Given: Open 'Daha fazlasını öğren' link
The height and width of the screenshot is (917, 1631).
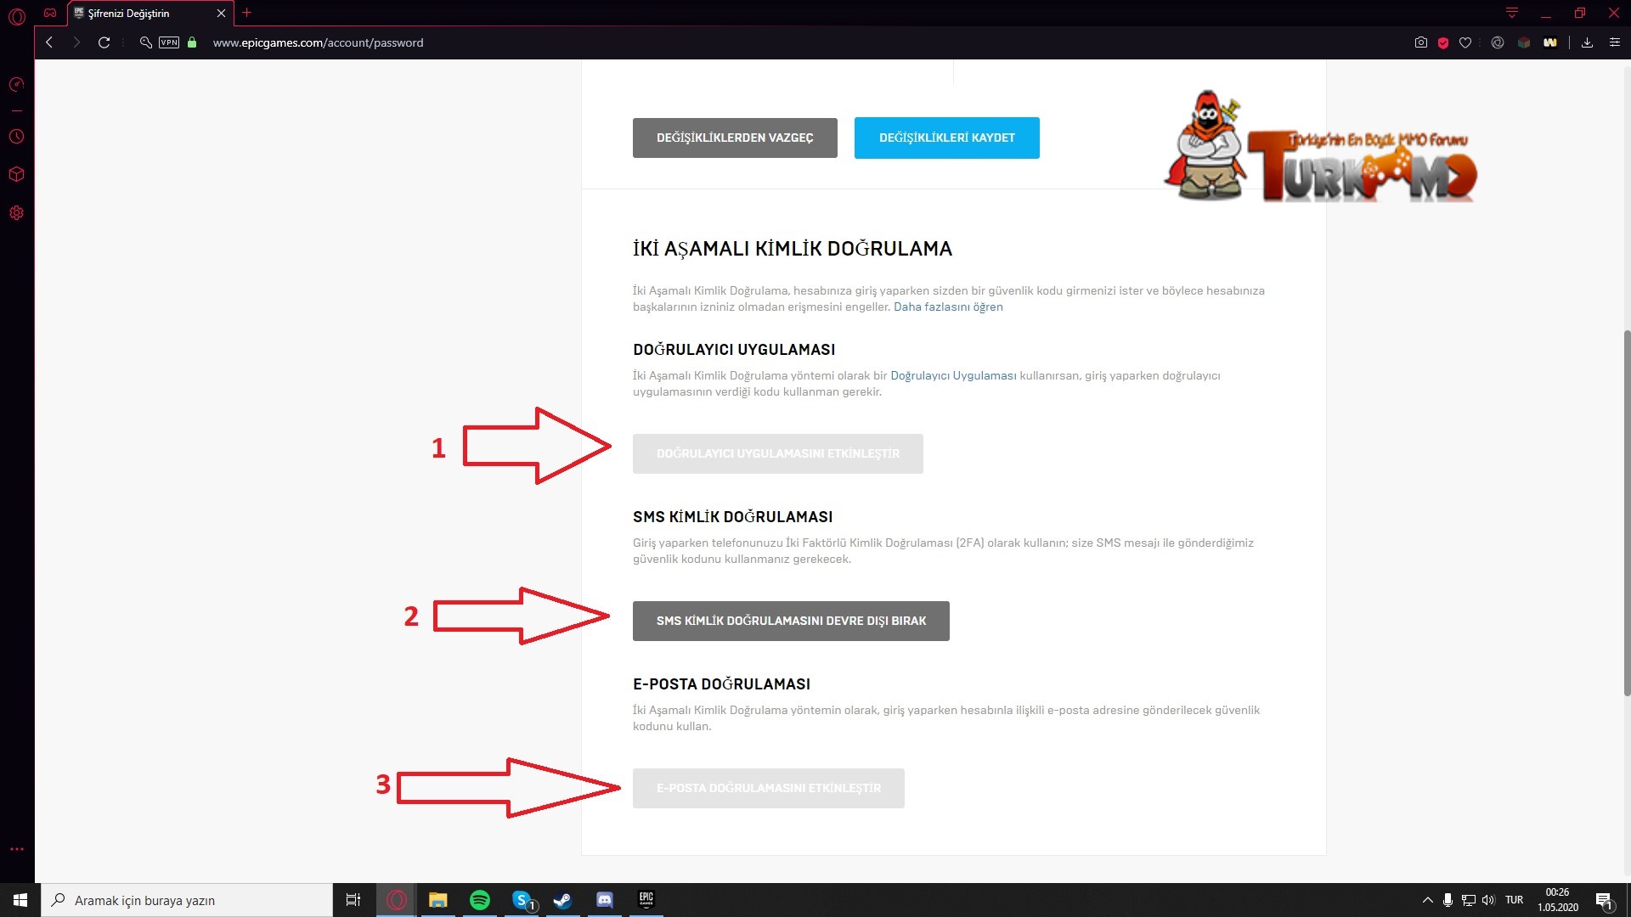Looking at the screenshot, I should [948, 307].
